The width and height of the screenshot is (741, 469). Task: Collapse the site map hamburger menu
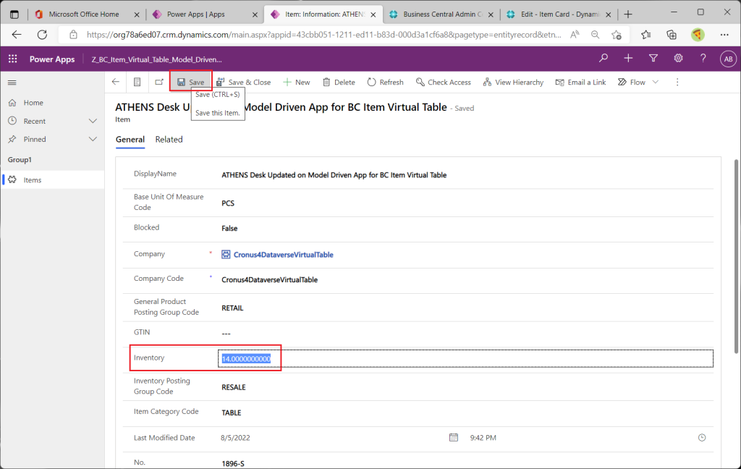(12, 83)
